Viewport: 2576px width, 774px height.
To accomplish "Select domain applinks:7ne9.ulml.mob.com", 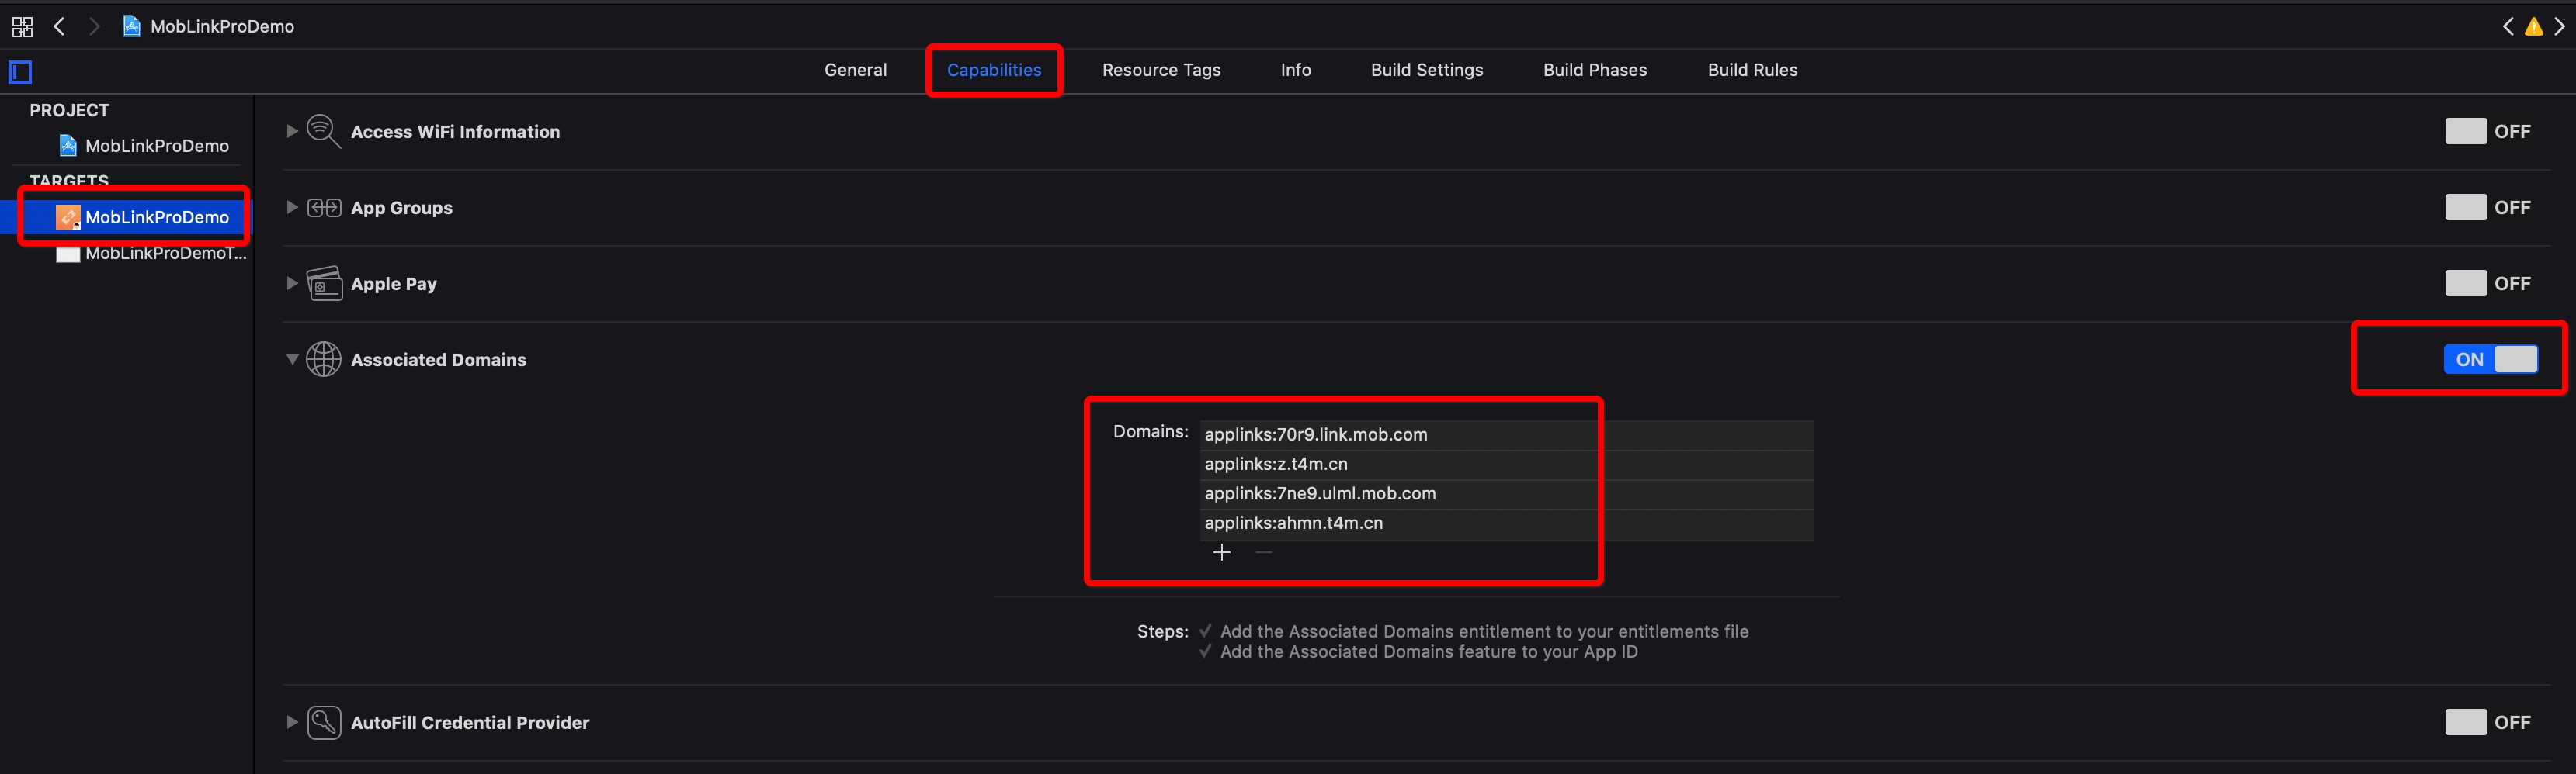I will pos(1506,493).
